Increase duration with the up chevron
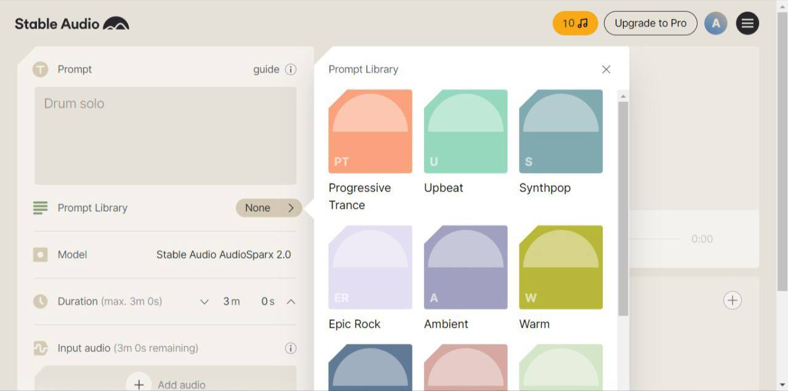788x391 pixels. (x=291, y=302)
